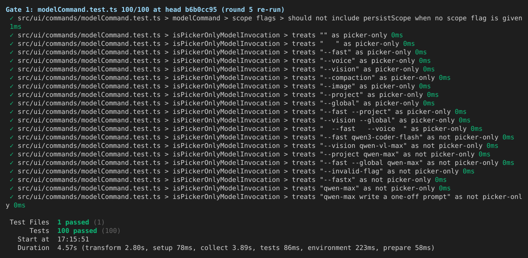
Task: Click the checkmark beside the persistScope scope flags test
Action: pos(12,18)
